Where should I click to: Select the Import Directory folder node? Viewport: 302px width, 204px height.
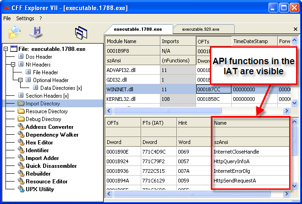click(43, 104)
